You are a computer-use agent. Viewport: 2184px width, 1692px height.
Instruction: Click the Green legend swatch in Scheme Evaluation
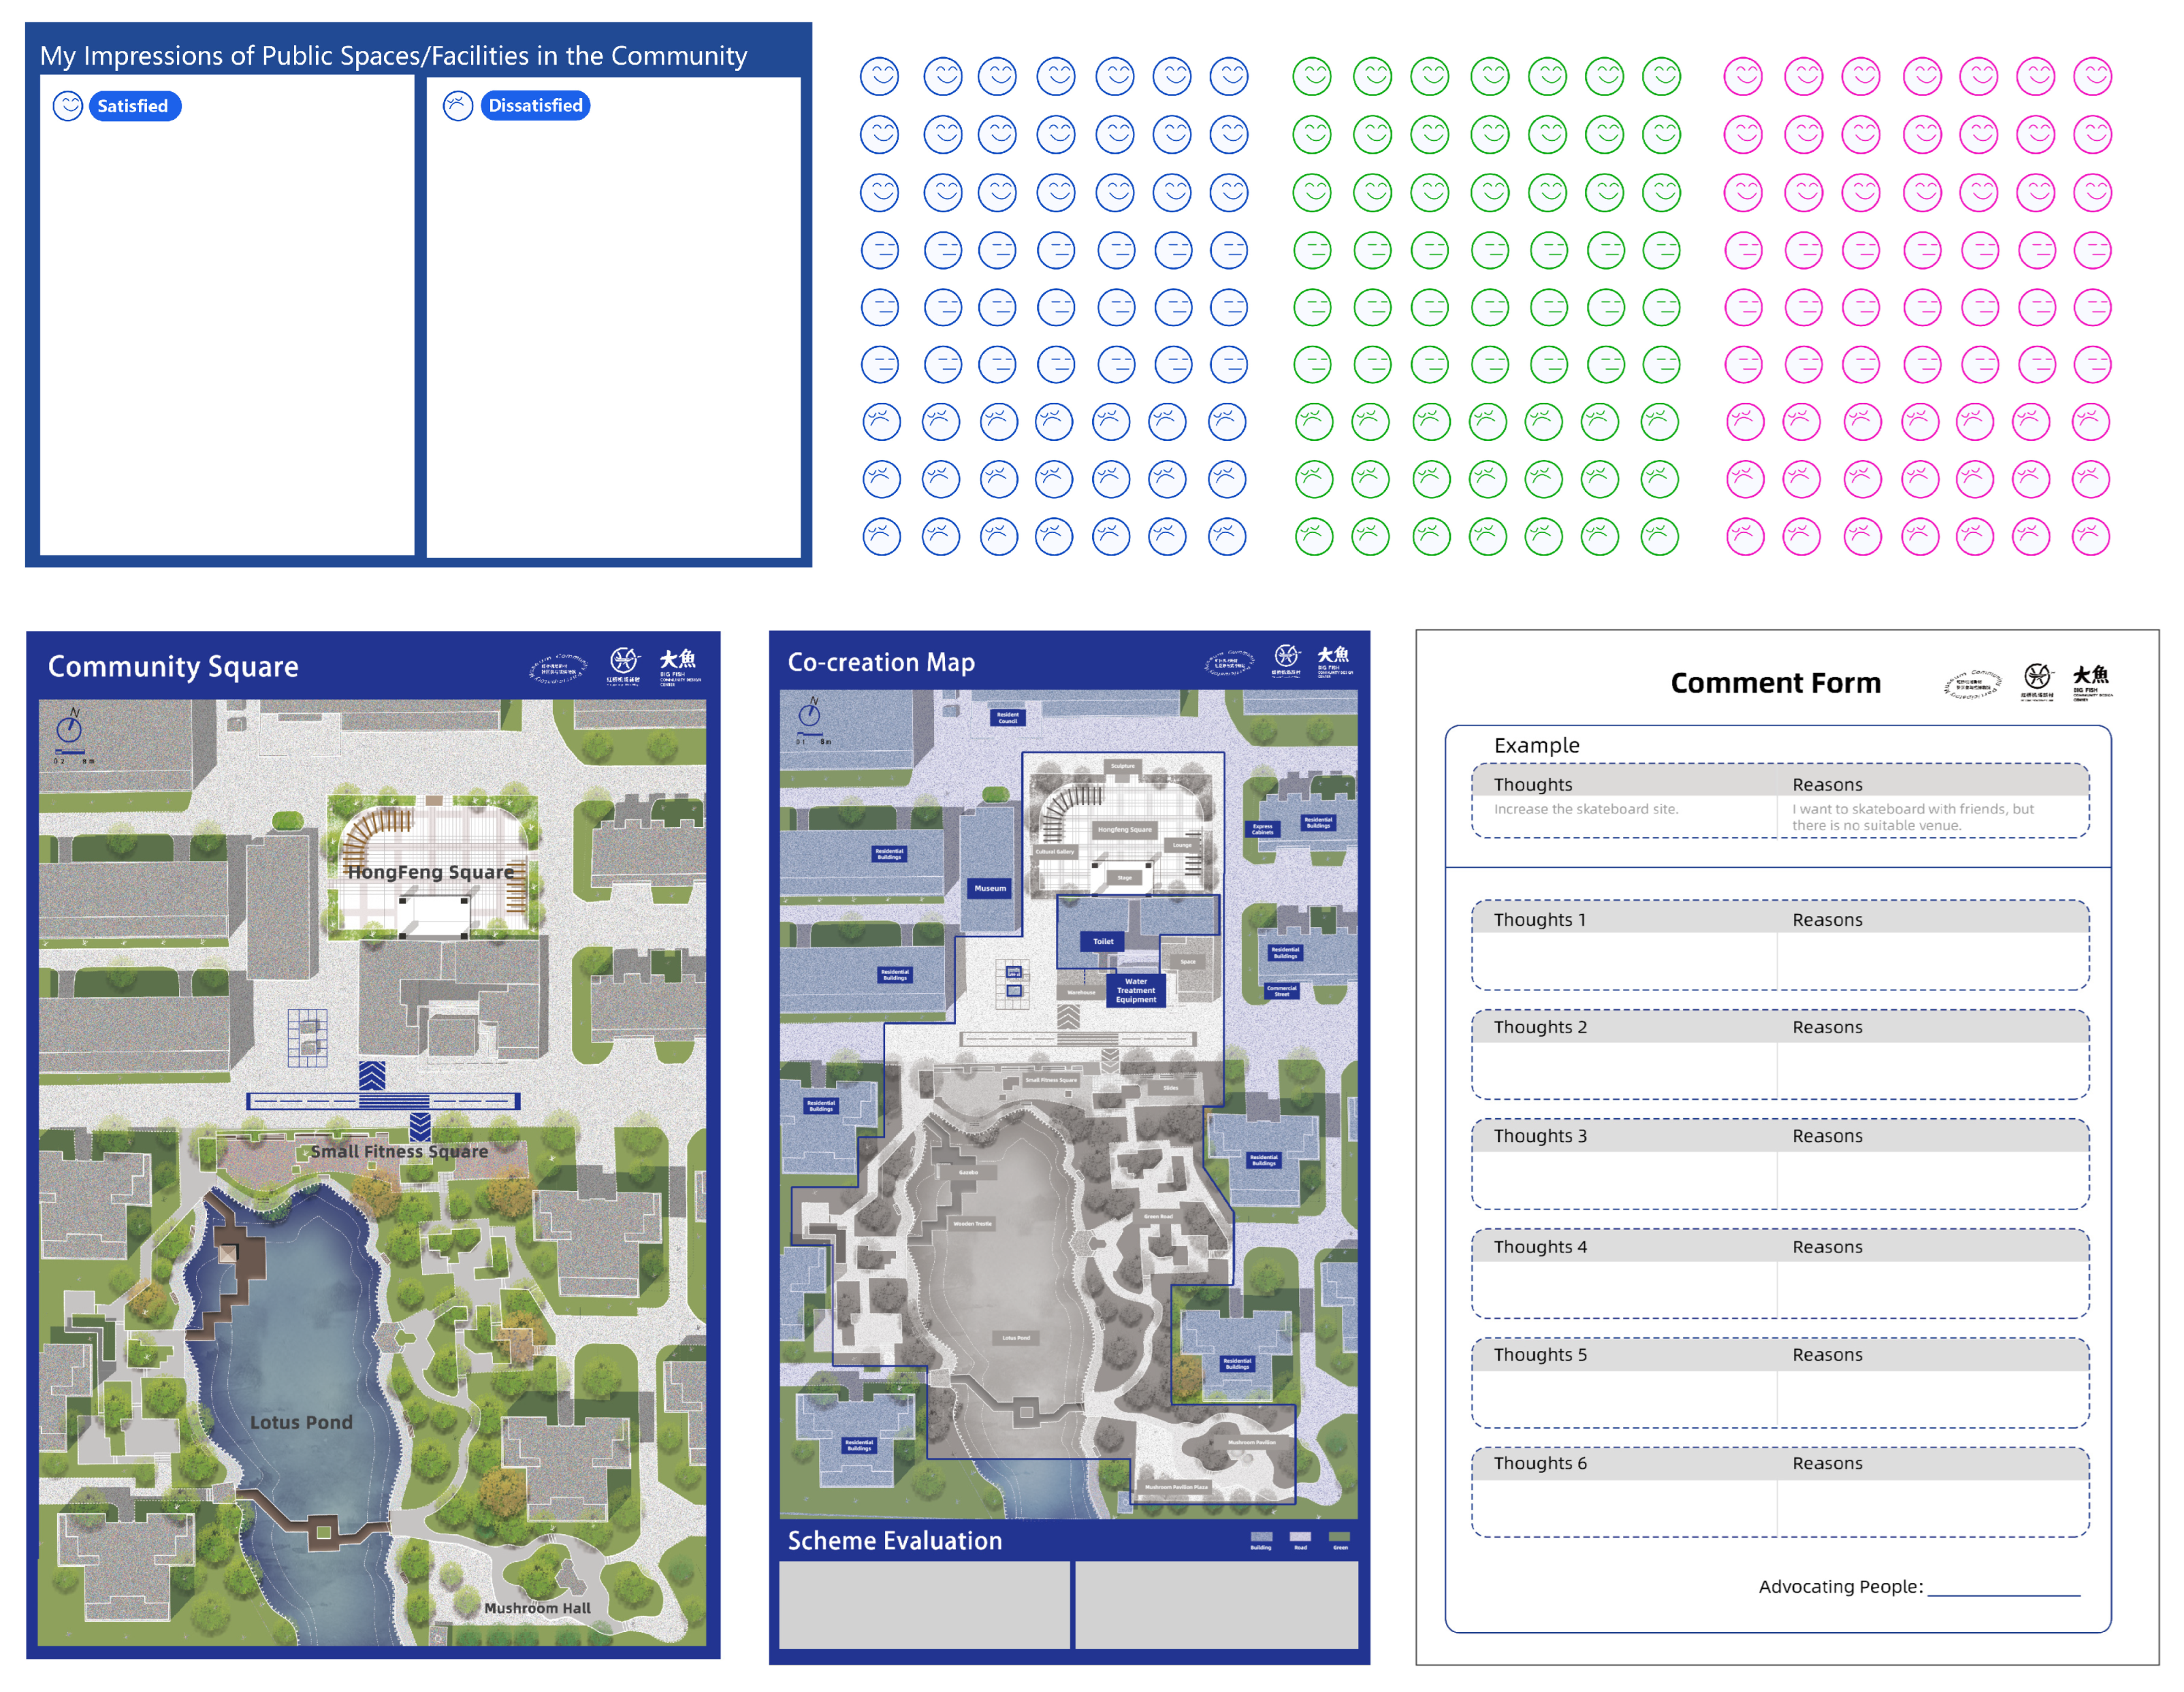tap(1339, 1537)
